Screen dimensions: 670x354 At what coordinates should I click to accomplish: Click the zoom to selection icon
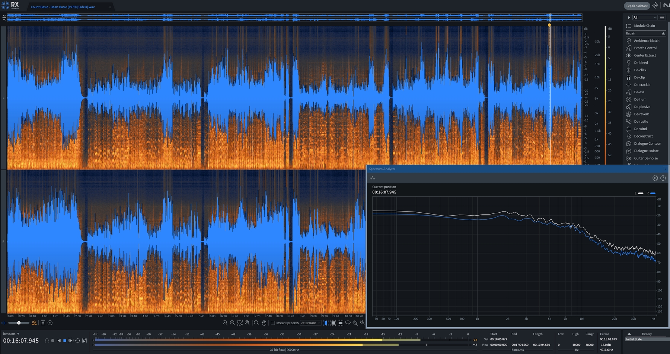(x=240, y=323)
